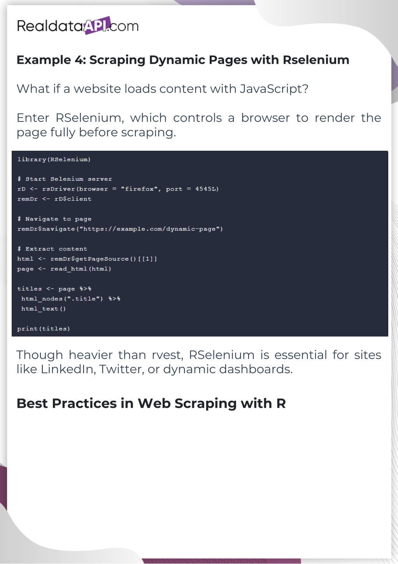Click the JavaScript question sentence
Screen dimensions: 398x564
[x=162, y=89]
